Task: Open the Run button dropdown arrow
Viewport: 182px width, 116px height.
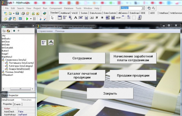Action: (x=31, y=19)
